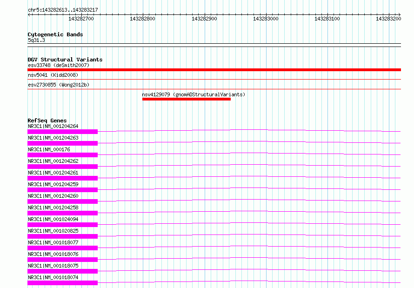Click the magenta exon block of NM_000176
This screenshot has width=414, height=288.
point(63,154)
